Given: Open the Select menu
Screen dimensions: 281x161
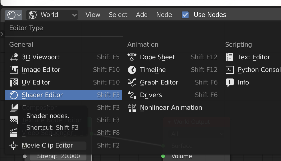Looking at the screenshot, I should point(118,15).
